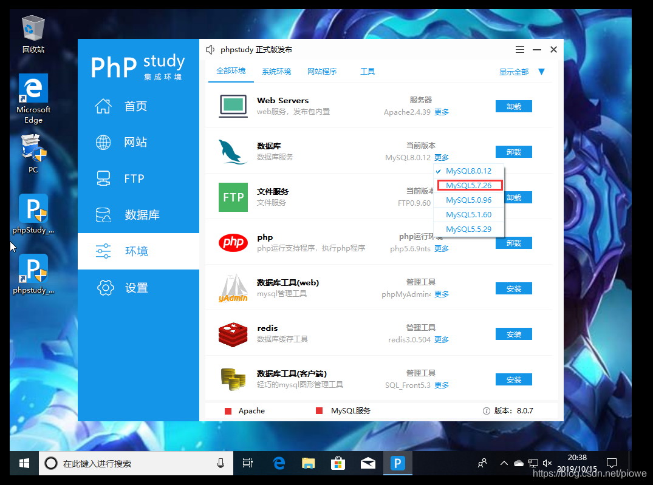653x485 pixels.
Task: Click the home house icon
Action: 103,106
